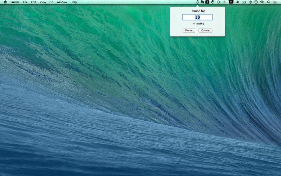
Task: Open the Finder menu
Action: tap(15, 2)
